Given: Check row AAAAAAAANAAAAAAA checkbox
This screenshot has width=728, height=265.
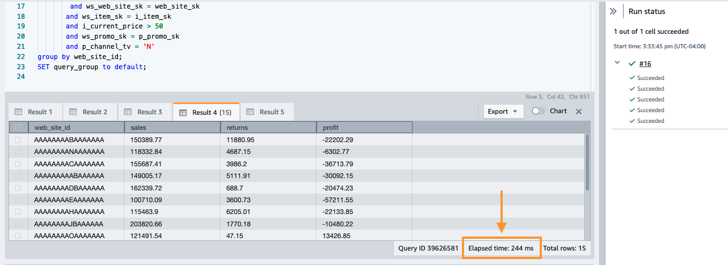Looking at the screenshot, I should pos(18,152).
